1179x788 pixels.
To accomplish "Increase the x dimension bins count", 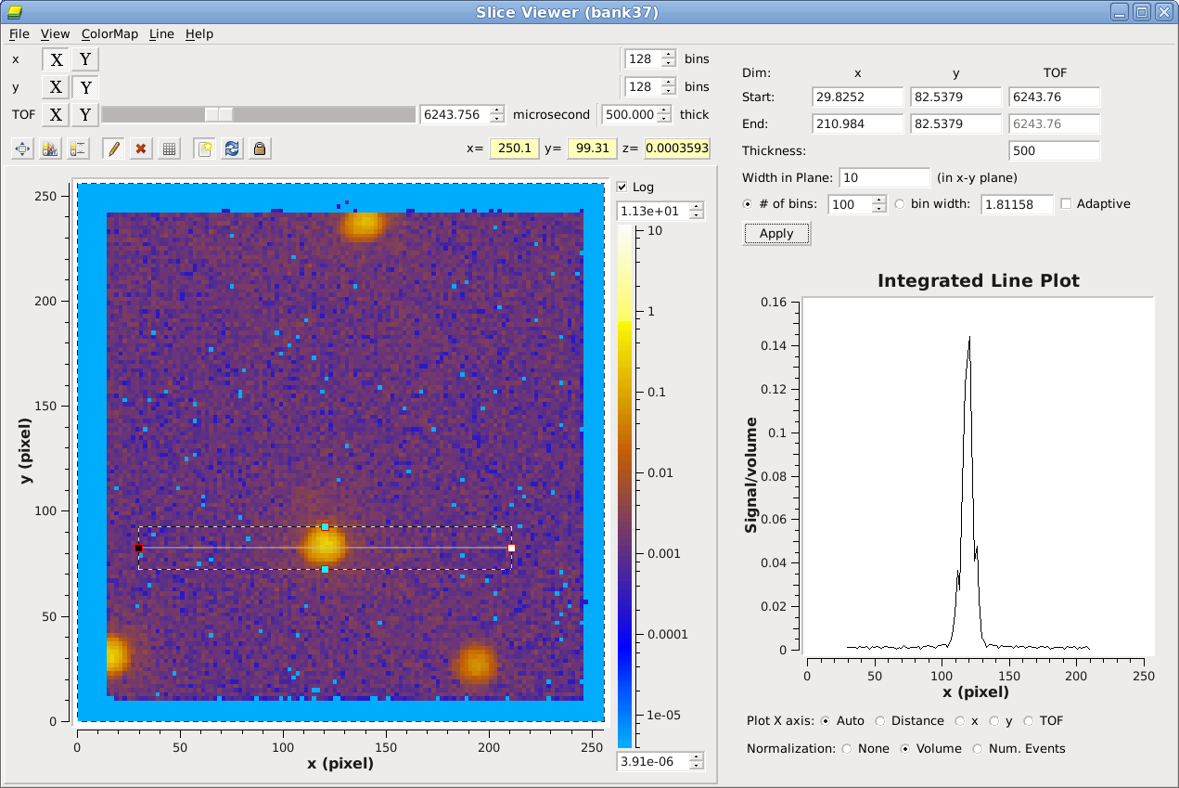I will [669, 55].
